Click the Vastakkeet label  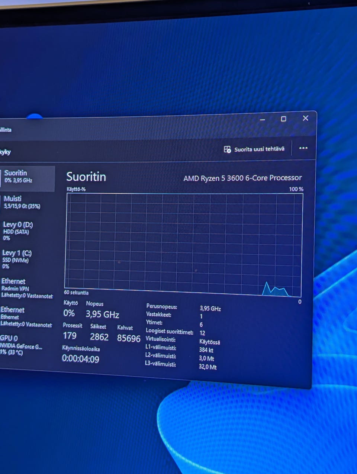pyautogui.click(x=159, y=315)
